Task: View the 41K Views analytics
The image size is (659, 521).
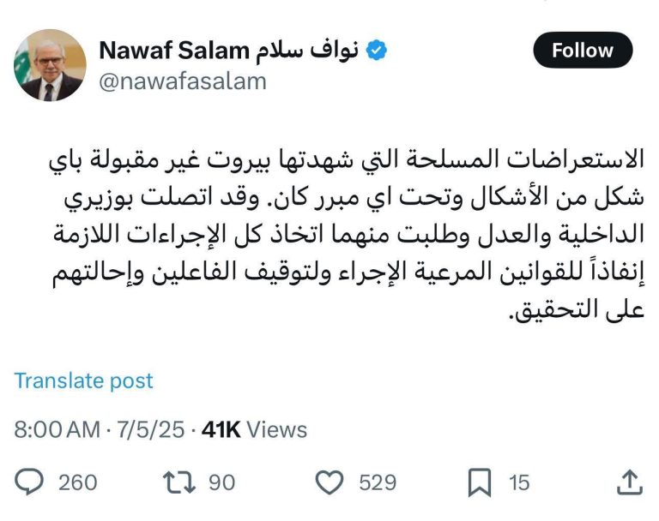Action: click(x=254, y=430)
